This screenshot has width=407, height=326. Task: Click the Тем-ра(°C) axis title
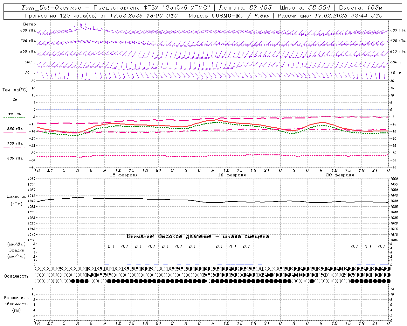click(x=15, y=90)
